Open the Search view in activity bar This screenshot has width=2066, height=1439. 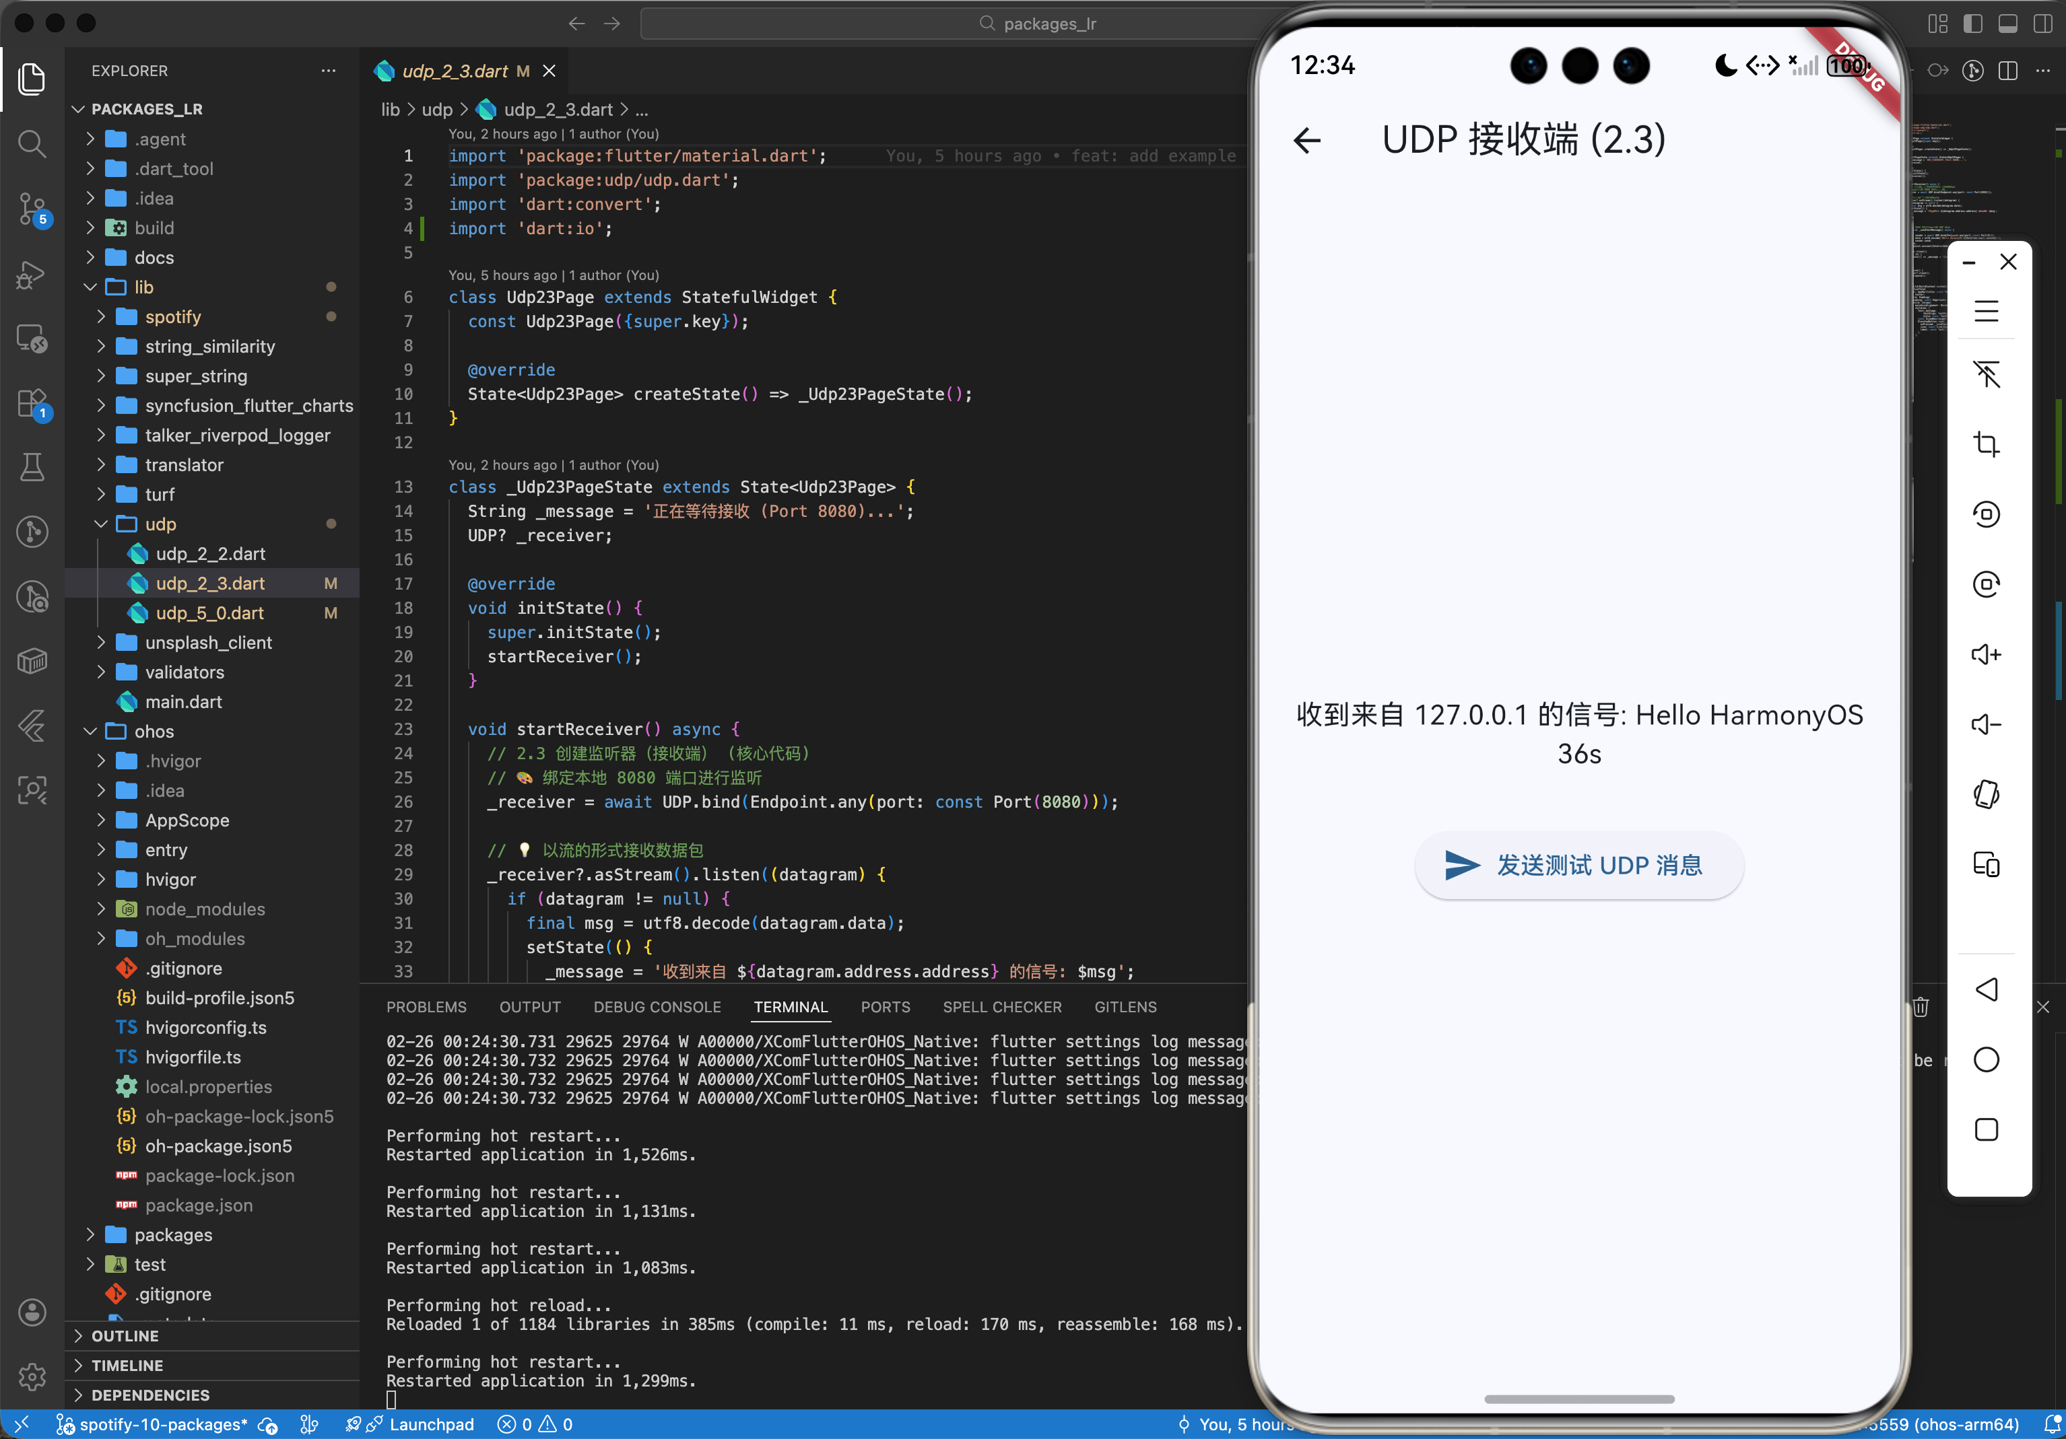(x=32, y=144)
